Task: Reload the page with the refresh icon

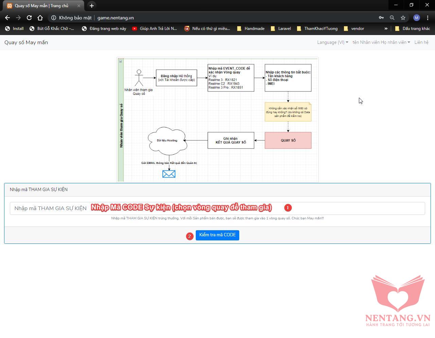Action: point(29,18)
